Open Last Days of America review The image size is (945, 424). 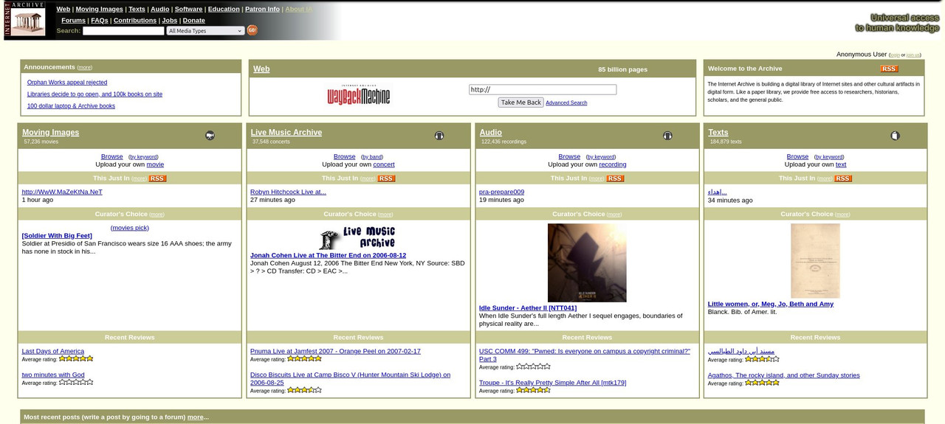(53, 352)
